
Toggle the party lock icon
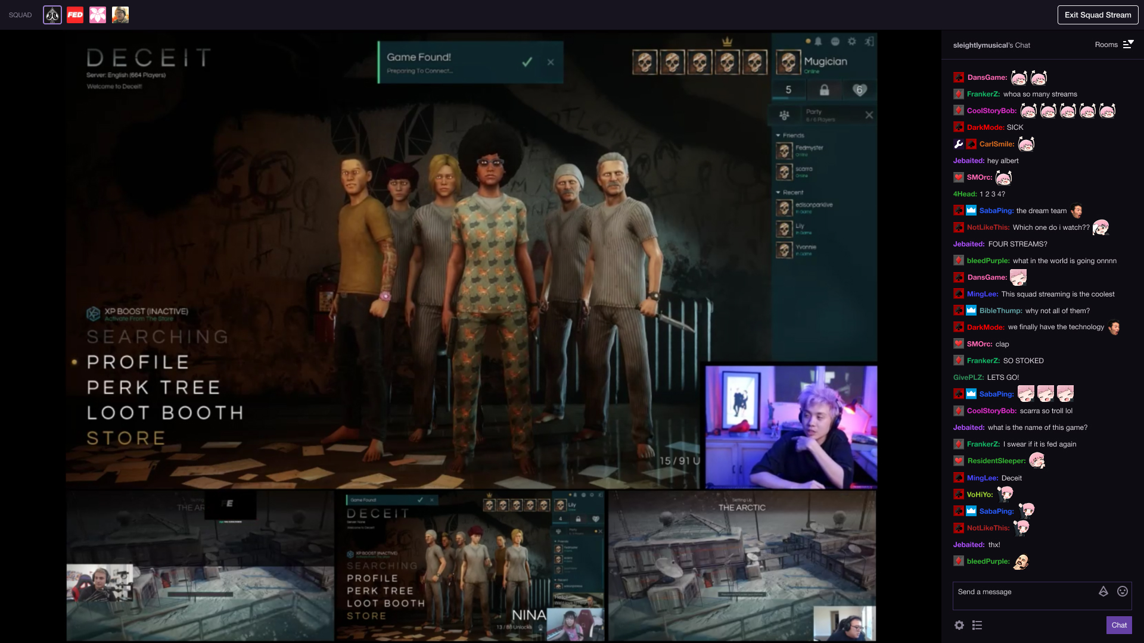824,90
